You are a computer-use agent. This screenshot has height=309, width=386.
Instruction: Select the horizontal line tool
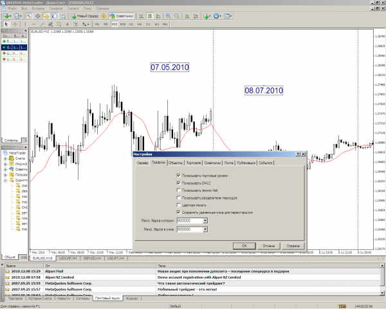[x=33, y=24]
